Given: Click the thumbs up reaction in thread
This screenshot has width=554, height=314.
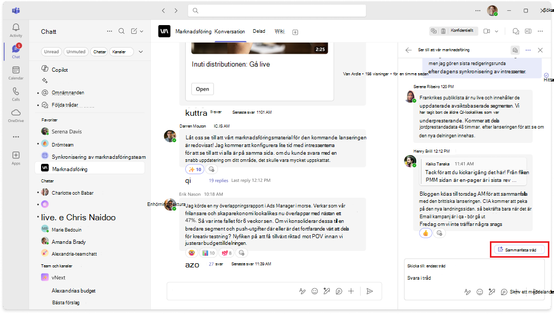Looking at the screenshot, I should [x=425, y=233].
